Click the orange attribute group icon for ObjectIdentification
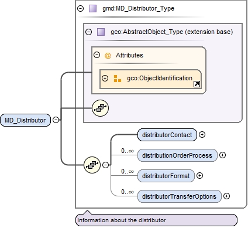This screenshot has width=248, height=228. click(118, 79)
